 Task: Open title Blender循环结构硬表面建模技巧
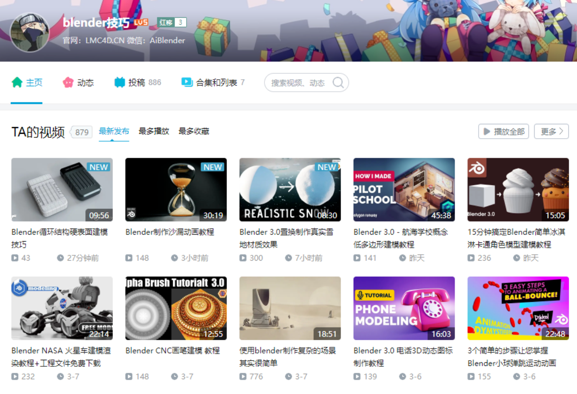[x=60, y=238]
